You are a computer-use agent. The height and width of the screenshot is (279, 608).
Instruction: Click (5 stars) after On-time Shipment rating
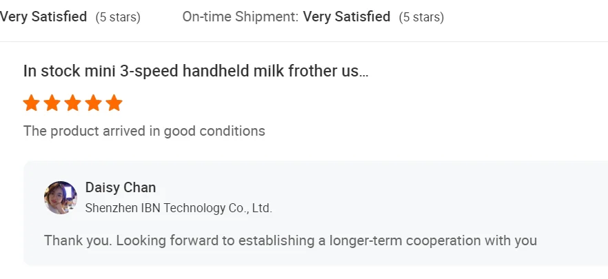pyautogui.click(x=421, y=17)
